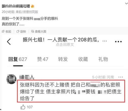The width and height of the screenshot is (128, 111).
Task: Click the 旋转 rotate icon
Action: pyautogui.click(x=18, y=32)
